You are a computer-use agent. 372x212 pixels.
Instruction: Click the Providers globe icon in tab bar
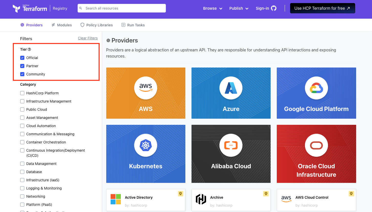click(x=22, y=25)
